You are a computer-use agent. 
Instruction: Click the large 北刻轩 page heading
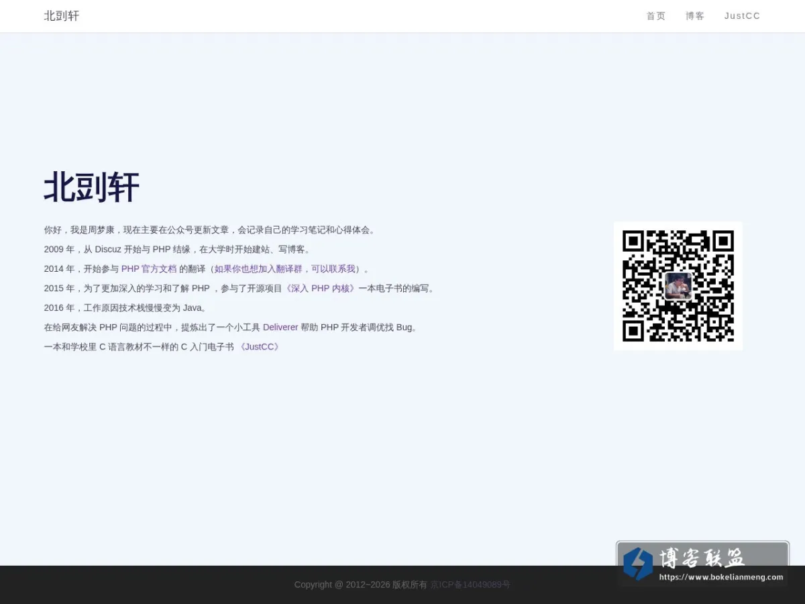pos(92,187)
